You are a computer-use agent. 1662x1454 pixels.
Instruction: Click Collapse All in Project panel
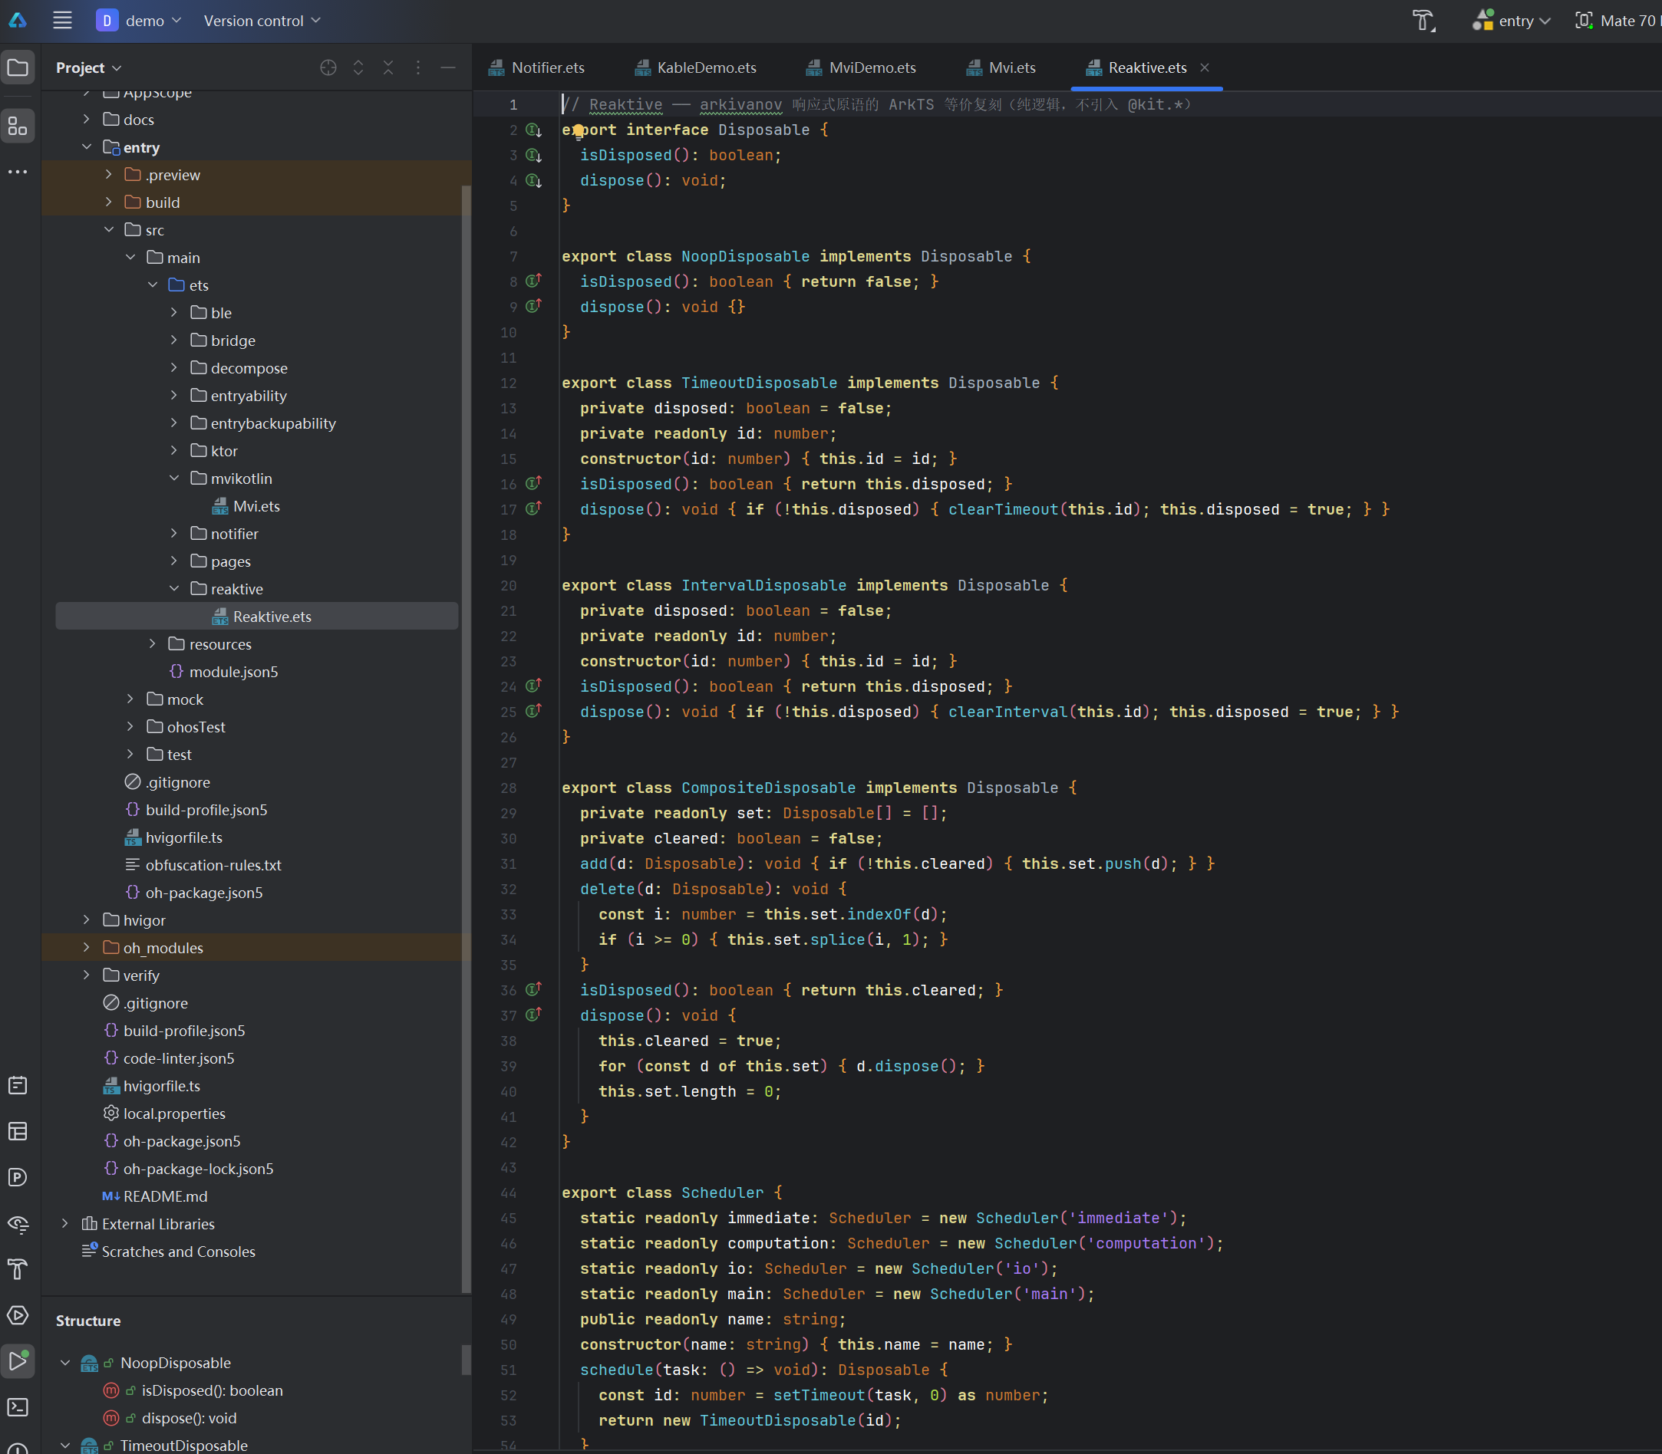tap(388, 67)
